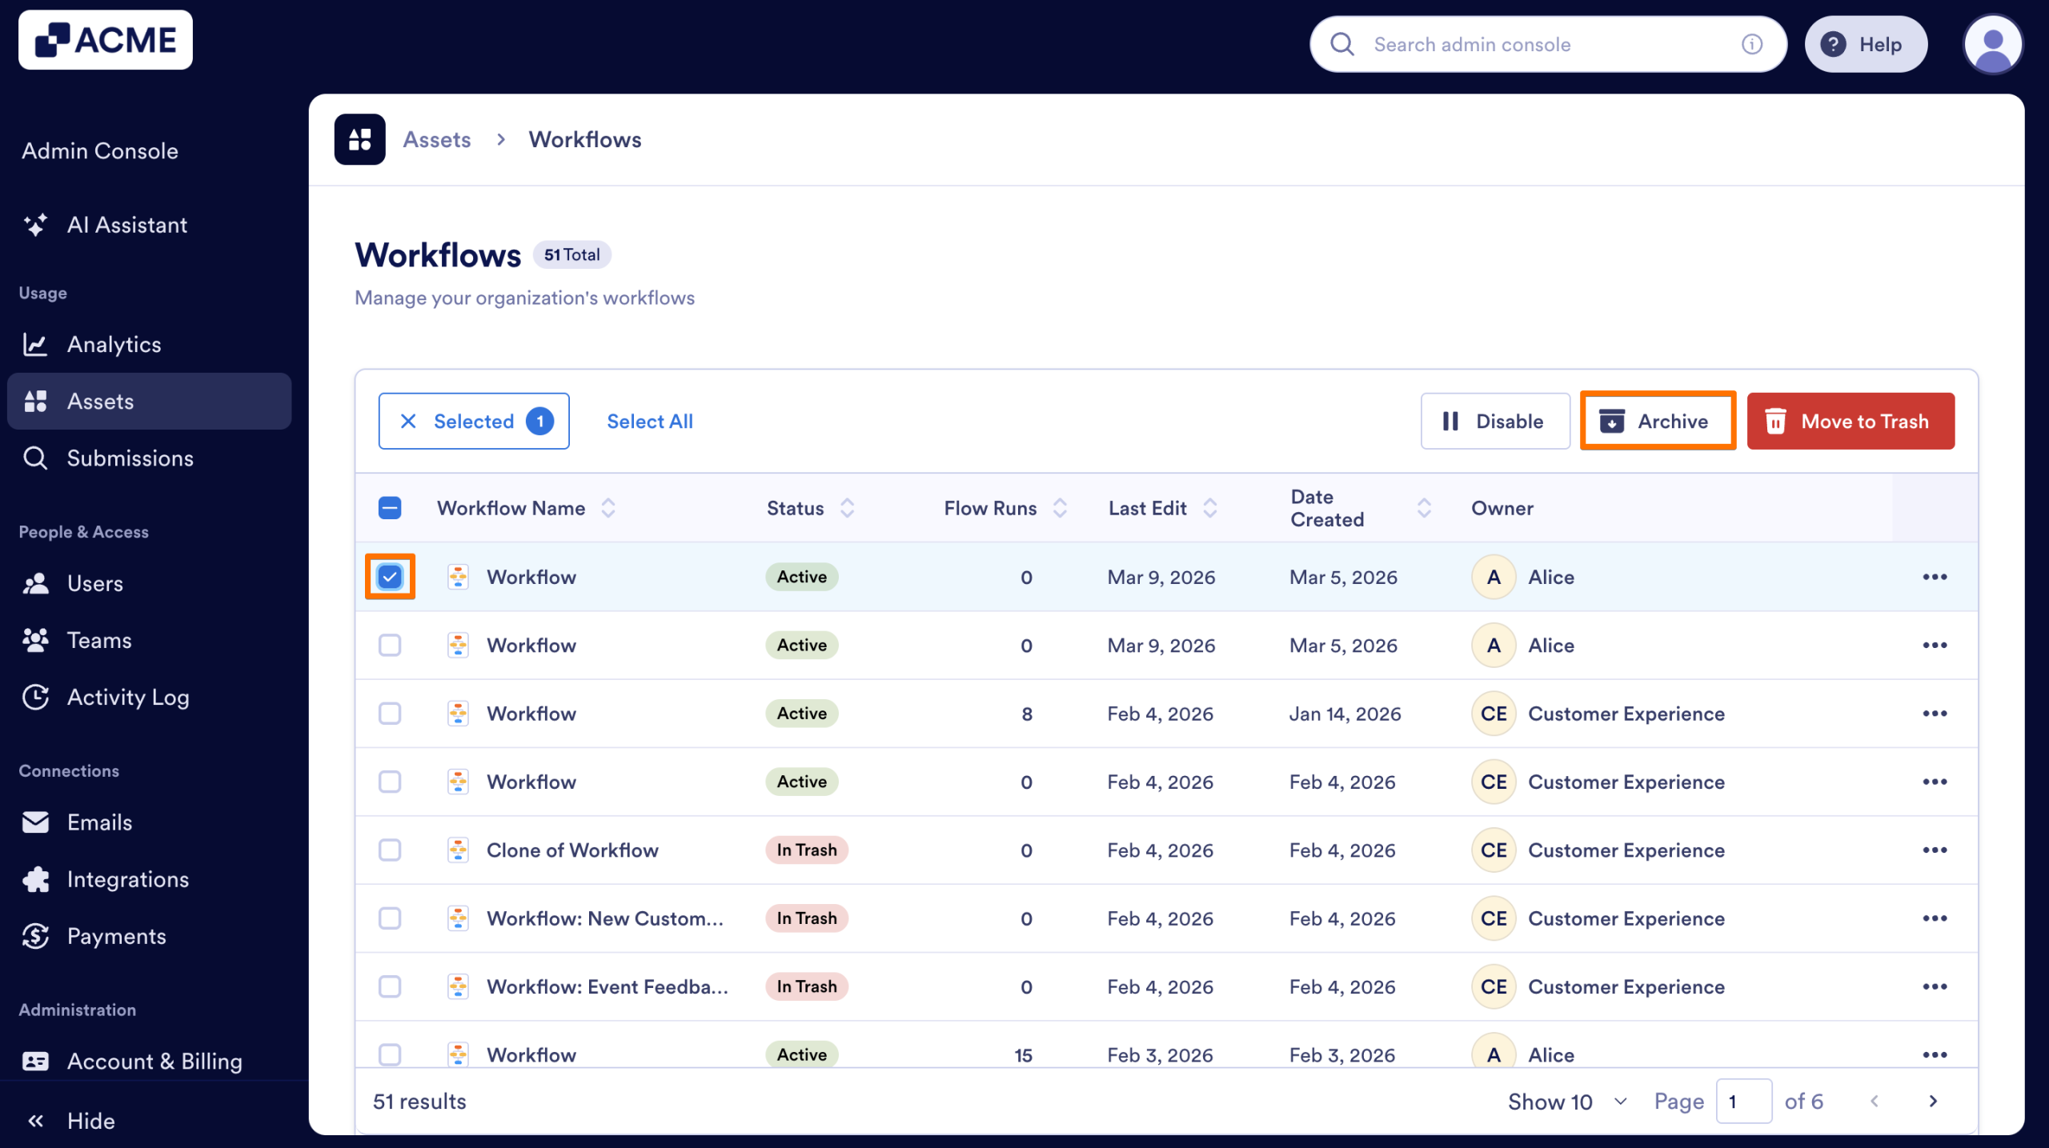This screenshot has height=1148, width=2049.
Task: Open the Activity Log
Action: (x=128, y=697)
